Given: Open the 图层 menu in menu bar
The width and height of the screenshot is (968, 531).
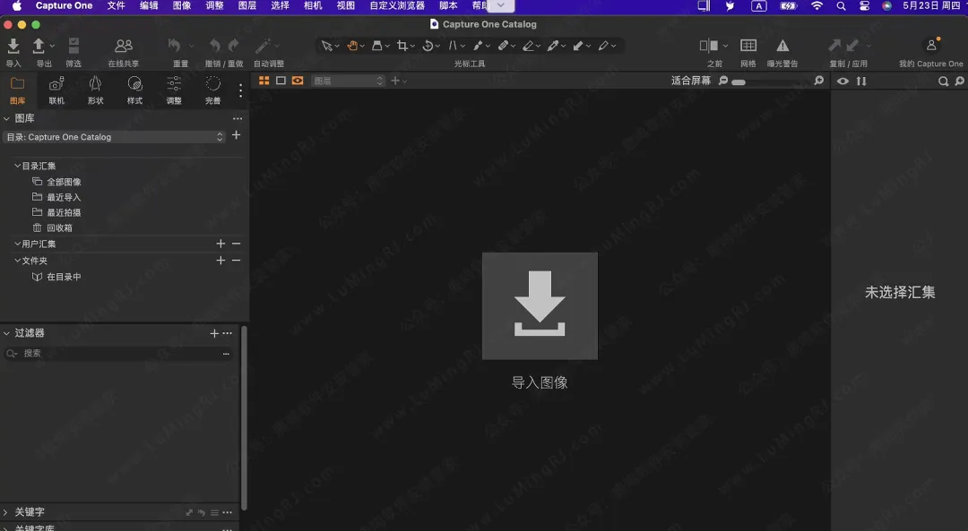Looking at the screenshot, I should [x=247, y=6].
